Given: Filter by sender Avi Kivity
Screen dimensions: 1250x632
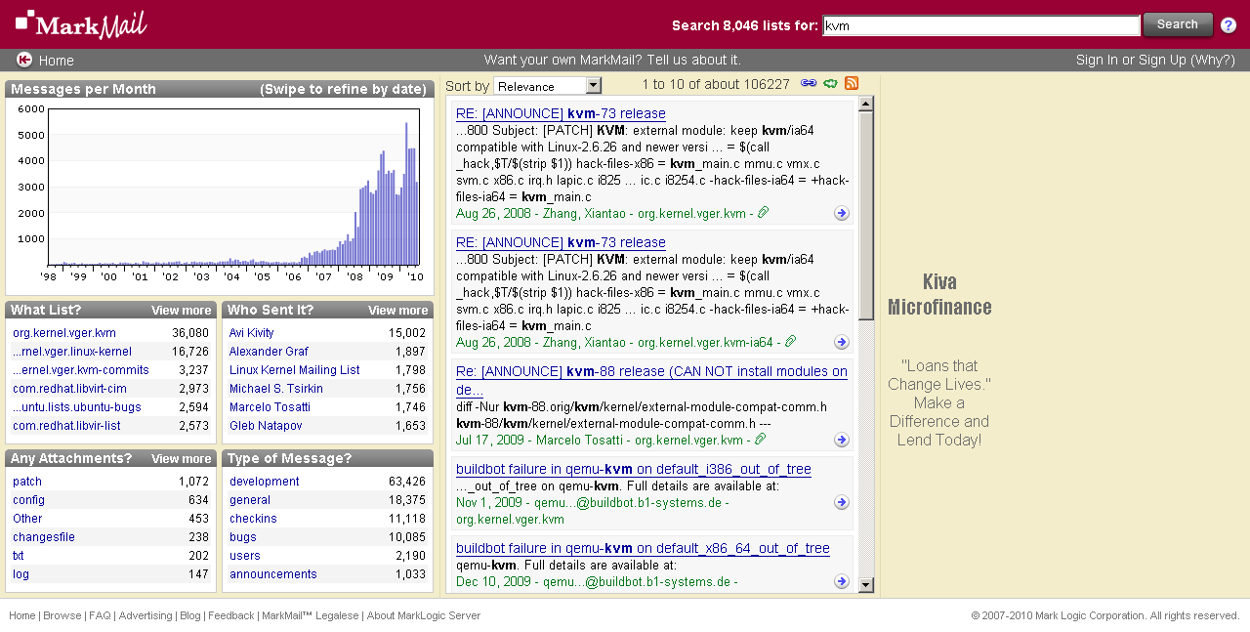Looking at the screenshot, I should (x=252, y=333).
